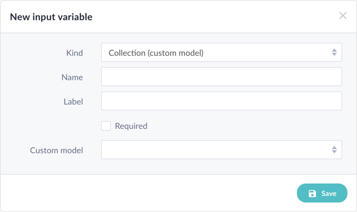Click the Custom model field label
The width and height of the screenshot is (357, 212).
tap(56, 150)
